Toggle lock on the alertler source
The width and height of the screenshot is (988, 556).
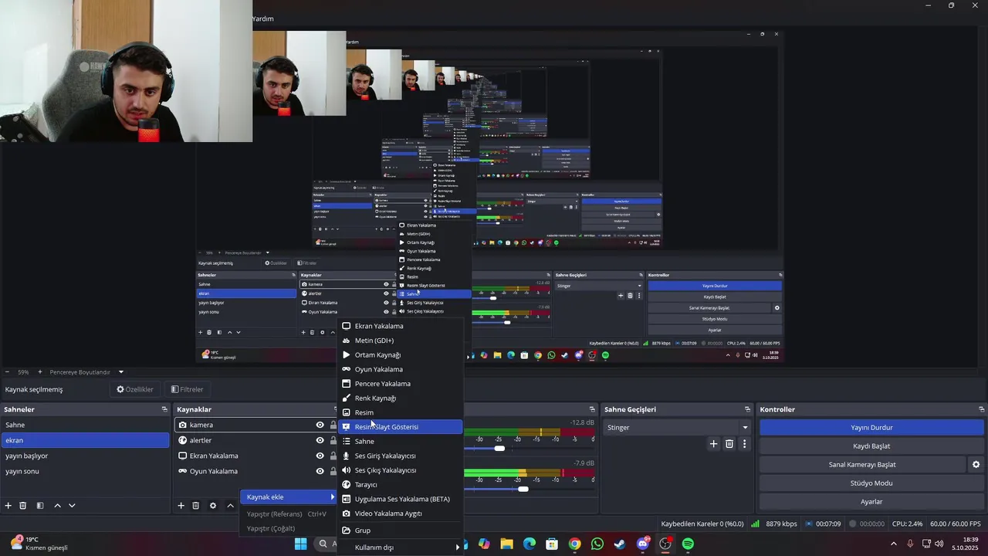click(x=333, y=440)
